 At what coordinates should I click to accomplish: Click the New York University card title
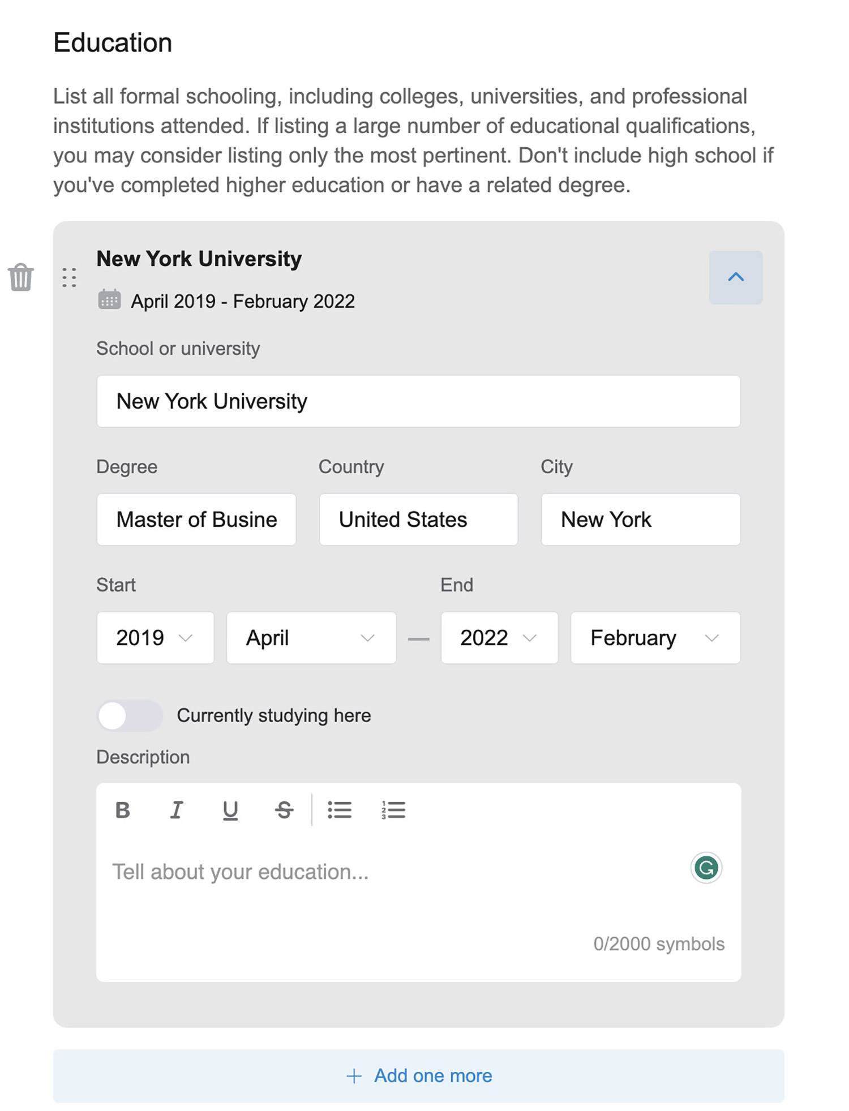199,259
